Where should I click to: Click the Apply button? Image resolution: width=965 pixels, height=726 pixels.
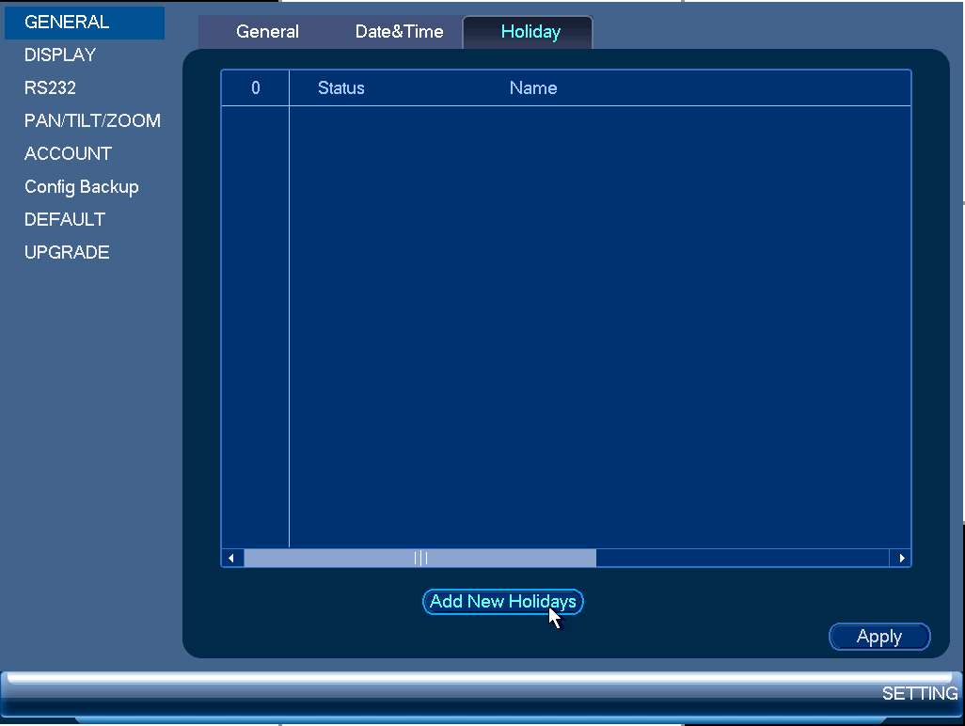click(x=879, y=636)
